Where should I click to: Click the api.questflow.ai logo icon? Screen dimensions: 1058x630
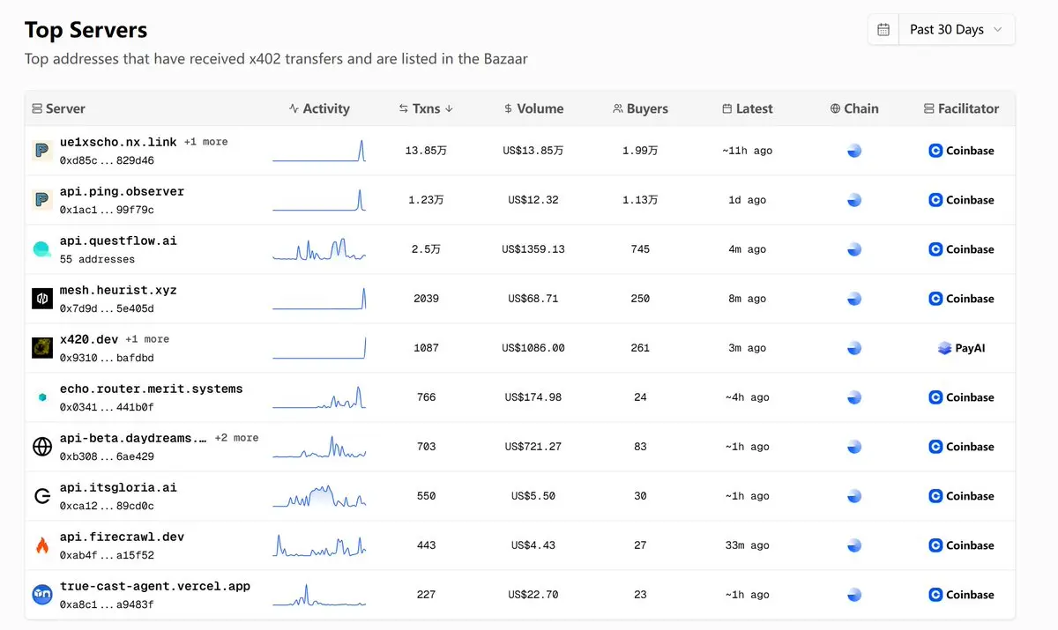click(x=42, y=249)
